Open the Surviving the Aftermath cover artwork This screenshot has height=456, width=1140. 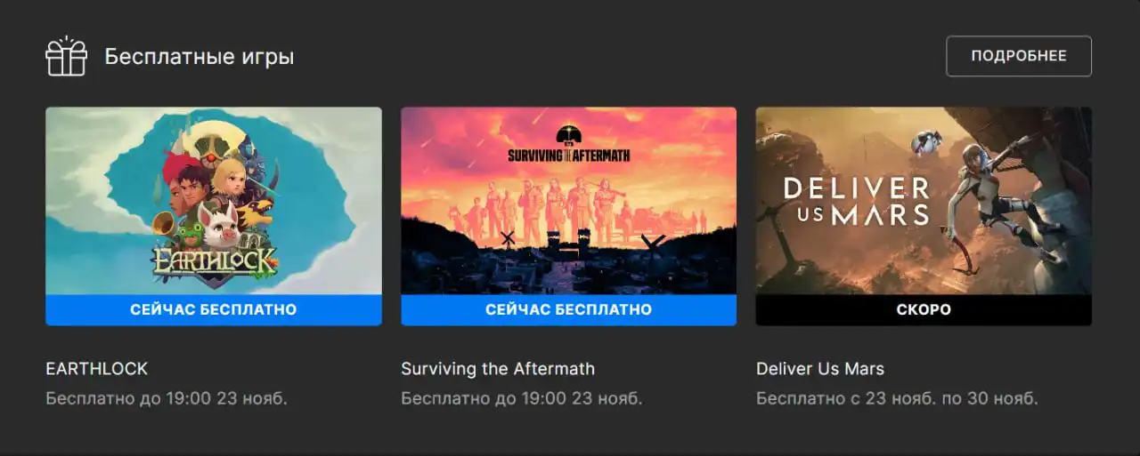pos(568,201)
